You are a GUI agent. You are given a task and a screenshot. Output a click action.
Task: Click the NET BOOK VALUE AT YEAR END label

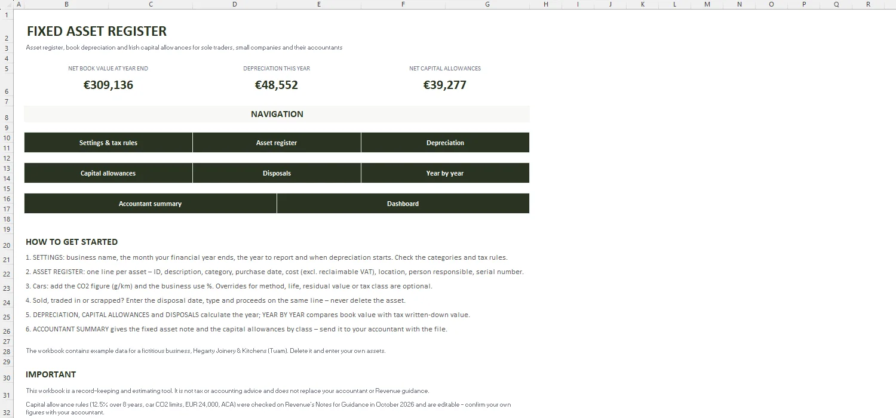tap(108, 69)
